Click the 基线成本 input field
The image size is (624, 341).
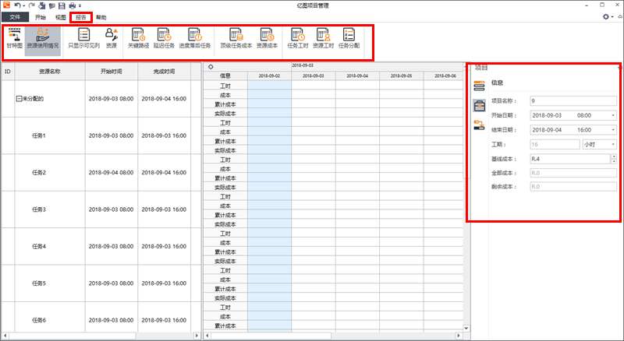pos(570,159)
